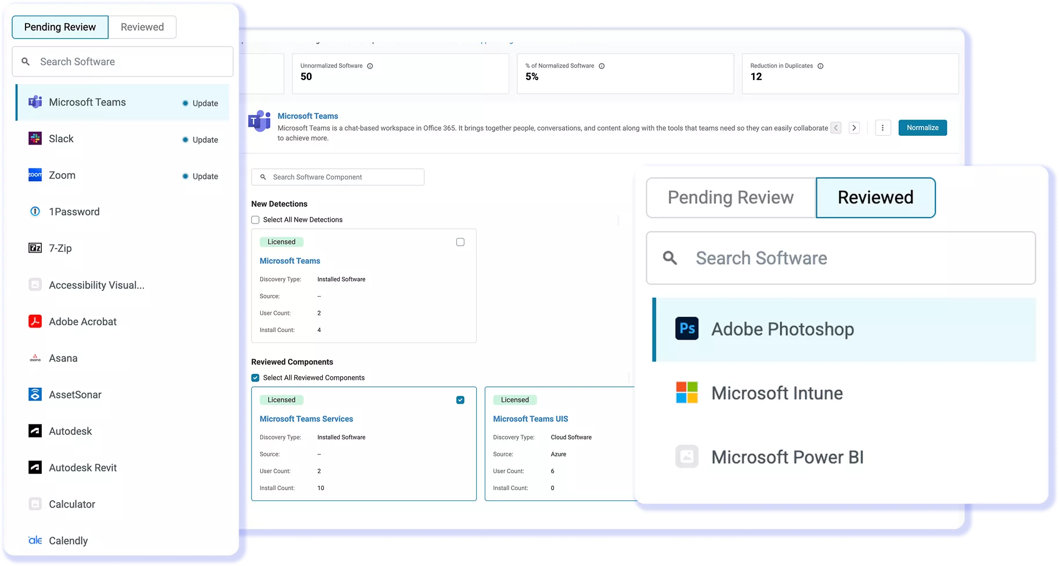1059x566 pixels.
Task: Click magnifier icon in left Search Software box
Action: [26, 62]
